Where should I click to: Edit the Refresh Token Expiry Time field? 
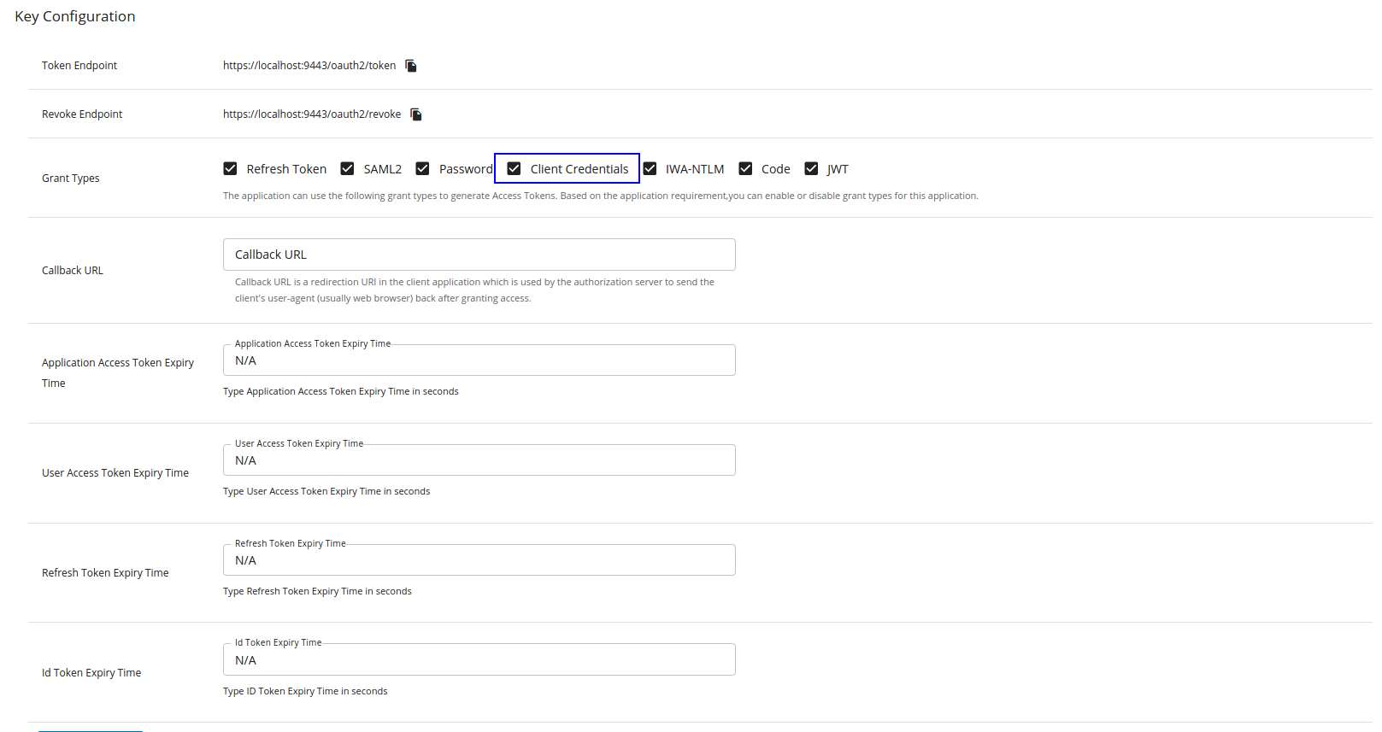[479, 560]
